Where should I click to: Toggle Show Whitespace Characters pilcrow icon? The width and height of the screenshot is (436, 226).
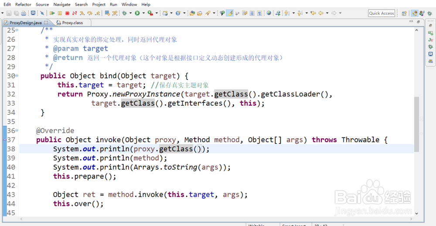pos(259,13)
